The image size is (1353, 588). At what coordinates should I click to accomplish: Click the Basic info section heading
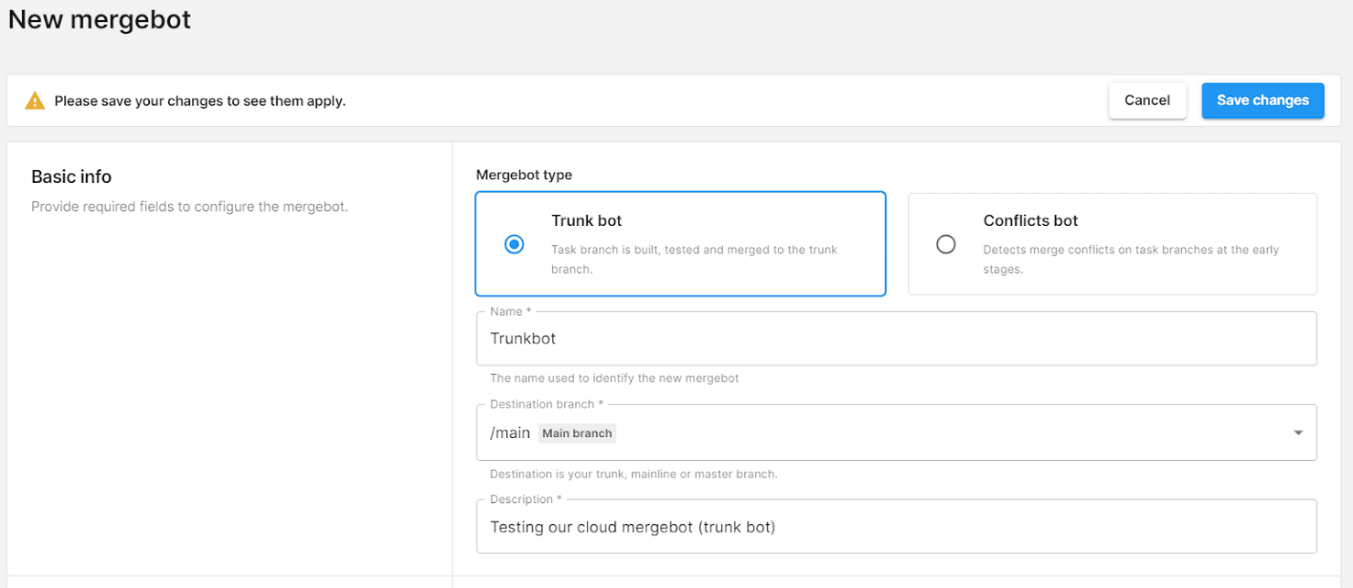coord(71,176)
